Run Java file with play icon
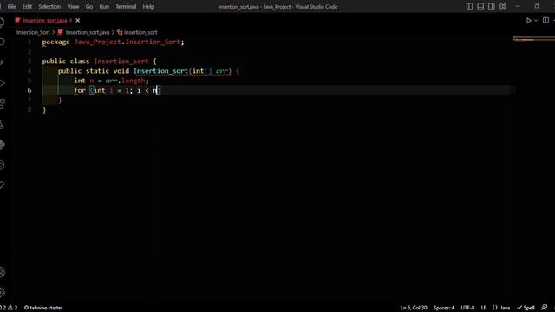The width and height of the screenshot is (555, 312). (x=528, y=21)
